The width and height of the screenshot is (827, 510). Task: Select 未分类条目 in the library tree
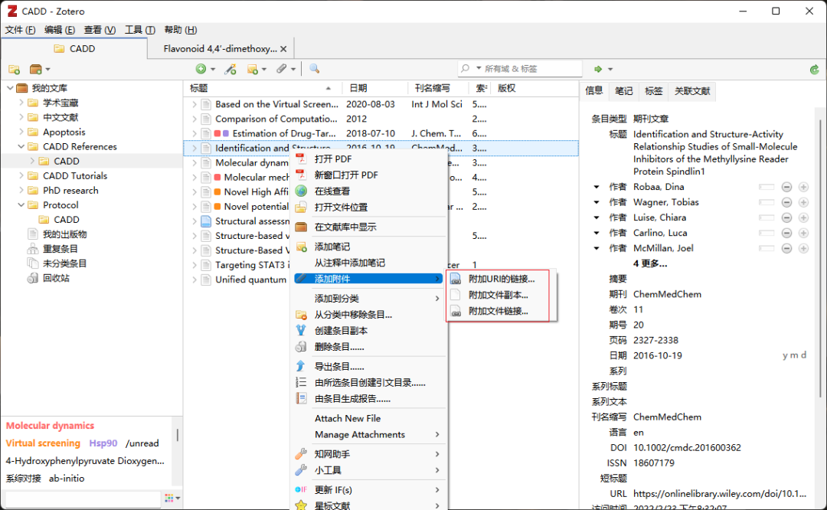pos(64,263)
